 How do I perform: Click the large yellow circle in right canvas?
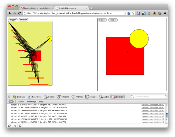[x=139, y=39]
